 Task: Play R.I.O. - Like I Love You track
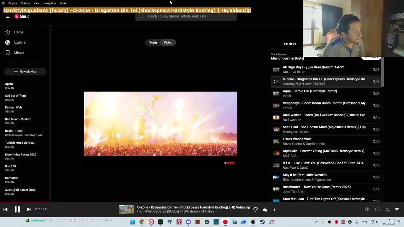[x=326, y=165]
